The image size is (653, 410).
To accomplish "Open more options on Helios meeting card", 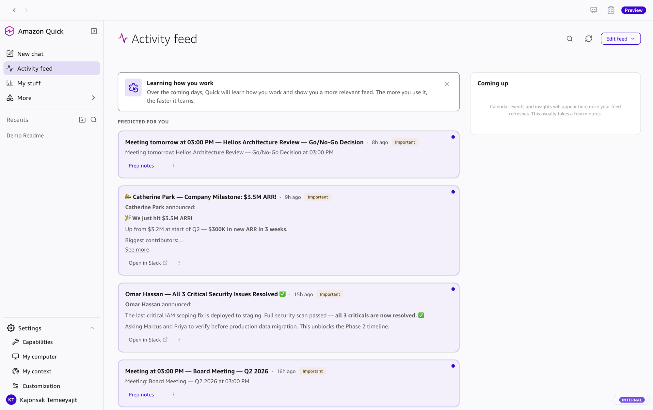I will [x=174, y=166].
